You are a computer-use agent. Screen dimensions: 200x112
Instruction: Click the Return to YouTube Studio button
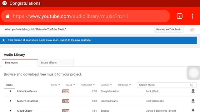169,30
